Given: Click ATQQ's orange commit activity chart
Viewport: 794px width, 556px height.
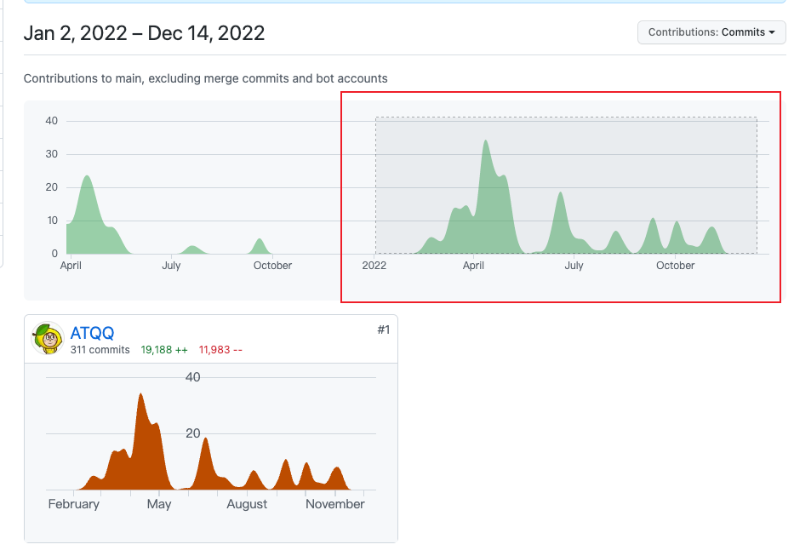Looking at the screenshot, I should 211,441.
